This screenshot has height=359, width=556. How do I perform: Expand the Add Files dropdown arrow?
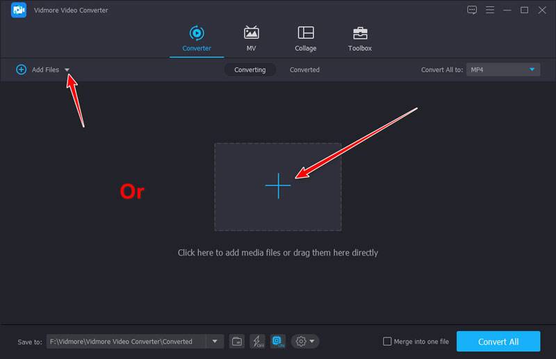[67, 70]
